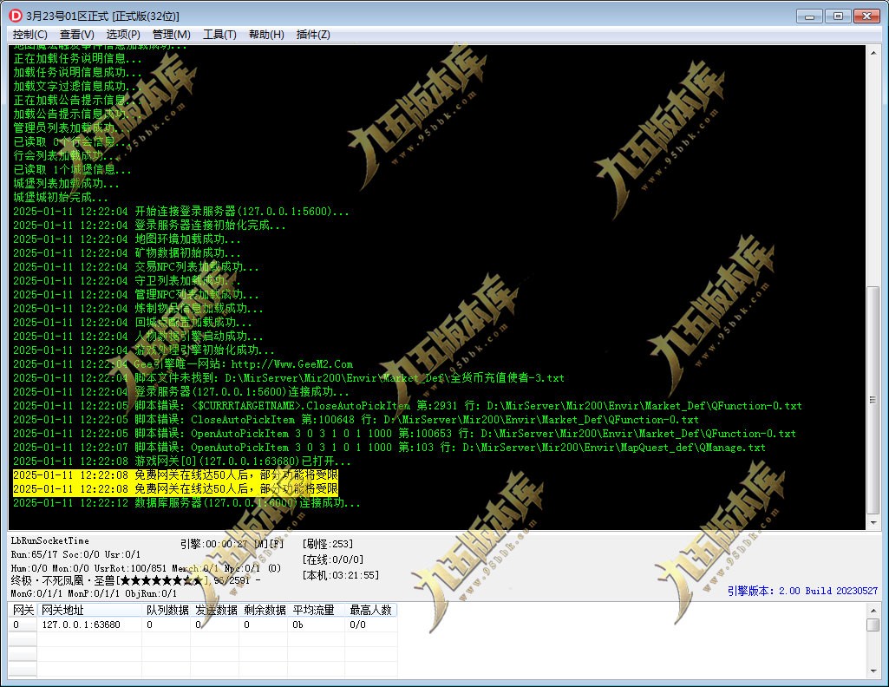Maximize the server window

(838, 16)
